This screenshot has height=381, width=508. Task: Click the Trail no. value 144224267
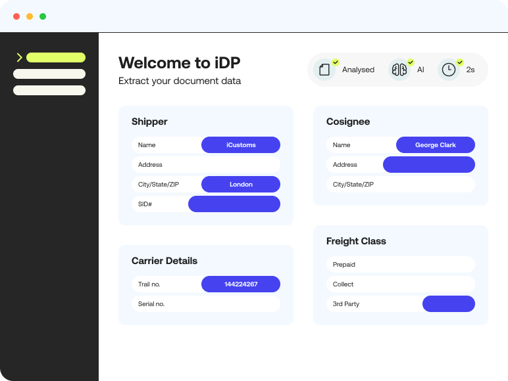coord(241,284)
